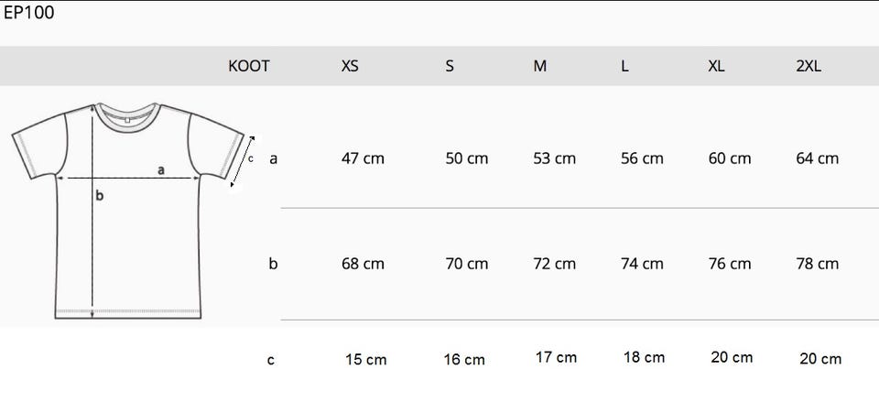Select the KOOT column header
The height and width of the screenshot is (402, 879).
248,67
